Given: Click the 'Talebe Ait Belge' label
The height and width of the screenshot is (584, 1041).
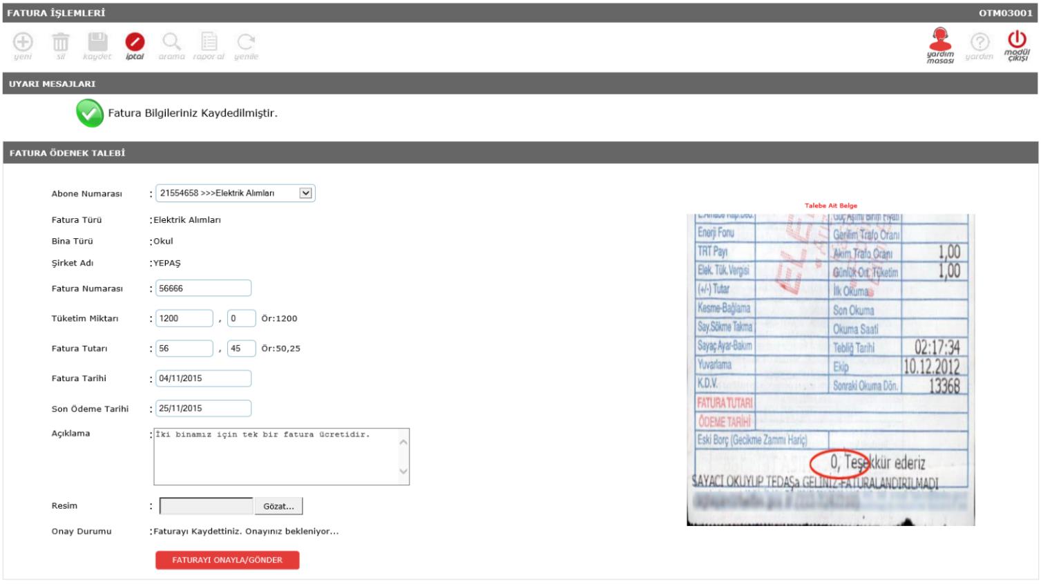Looking at the screenshot, I should pos(830,206).
